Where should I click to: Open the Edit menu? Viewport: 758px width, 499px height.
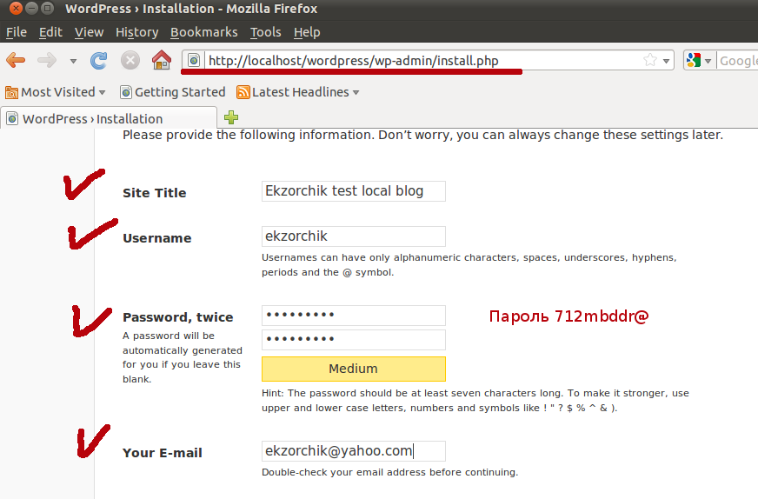[x=50, y=32]
